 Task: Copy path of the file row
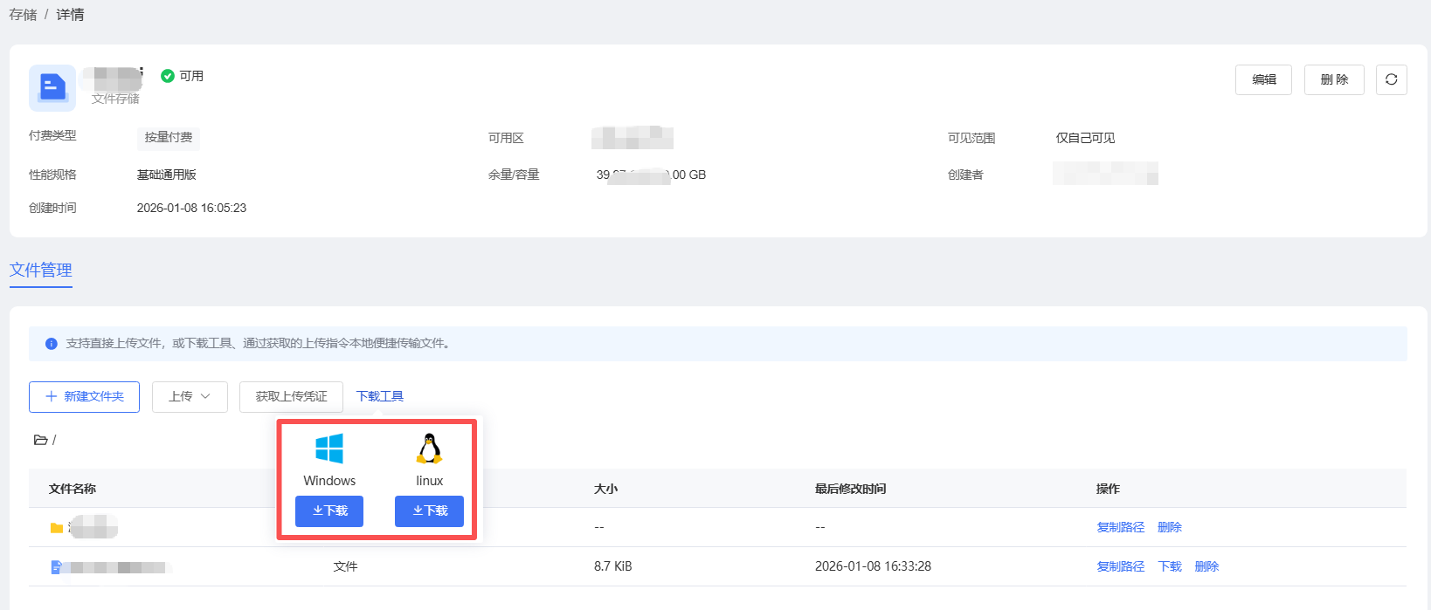click(1120, 567)
